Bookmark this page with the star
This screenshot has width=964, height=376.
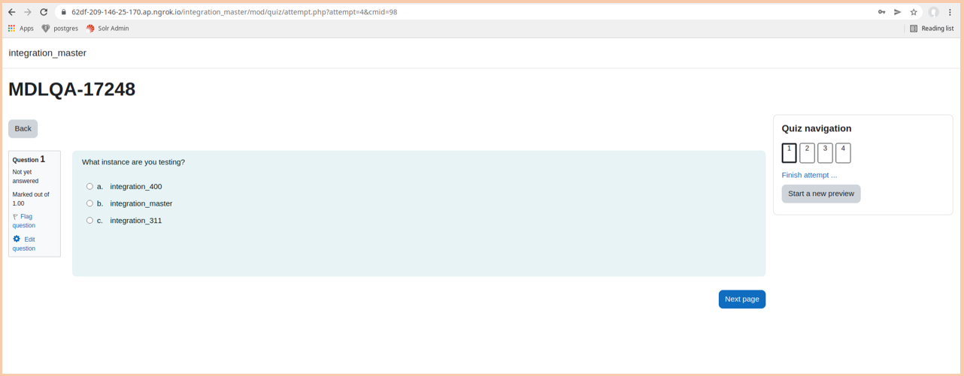(914, 12)
